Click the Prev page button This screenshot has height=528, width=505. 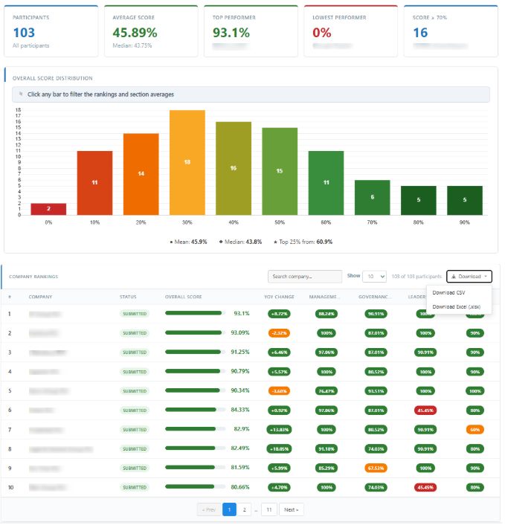point(209,509)
